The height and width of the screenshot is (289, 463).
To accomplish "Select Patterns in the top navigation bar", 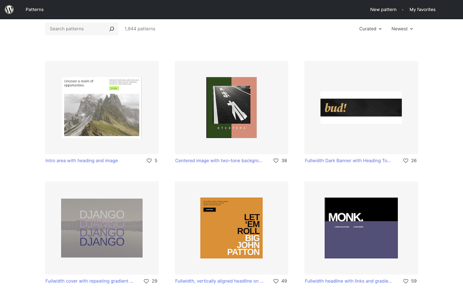I will [34, 9].
